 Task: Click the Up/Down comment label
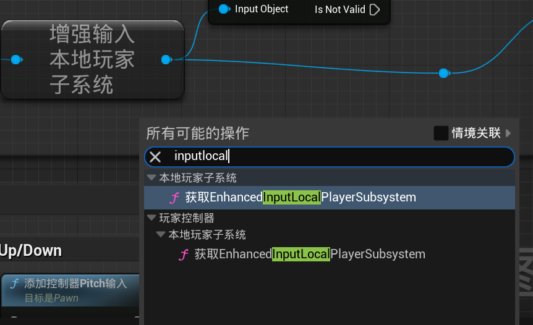30,251
